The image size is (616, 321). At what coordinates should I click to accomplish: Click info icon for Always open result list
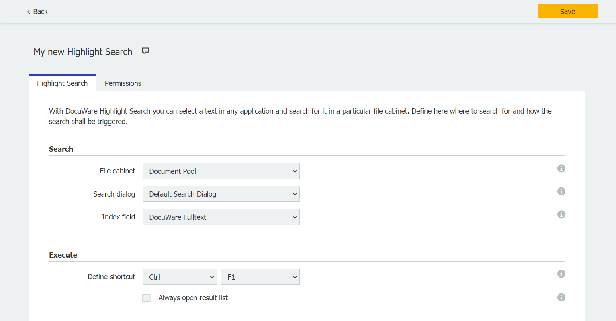click(561, 297)
